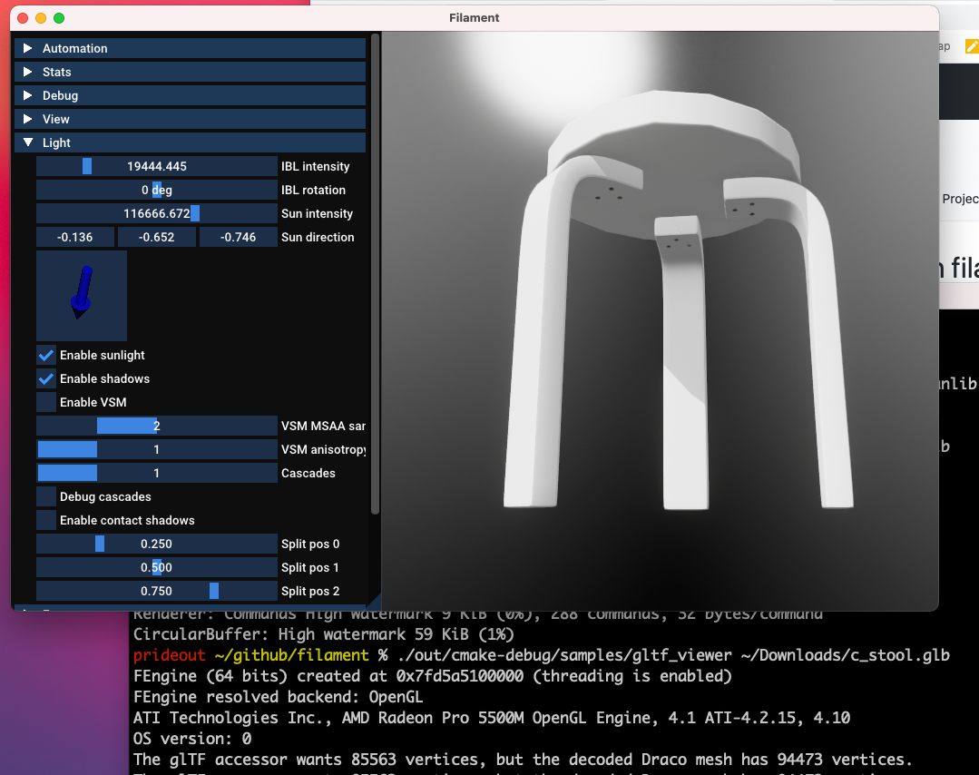Expand the View section arrow
The image size is (979, 775).
27,119
